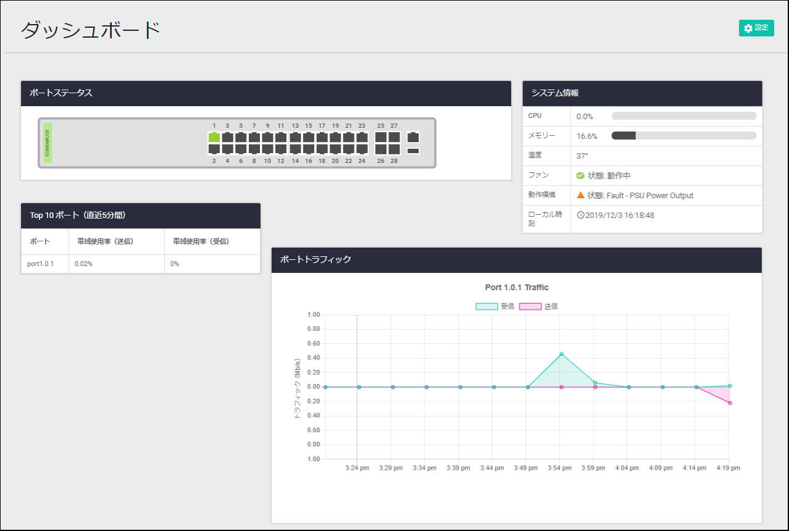Sort by the ポート column header
Viewport: 789px width, 531px height.
point(40,241)
